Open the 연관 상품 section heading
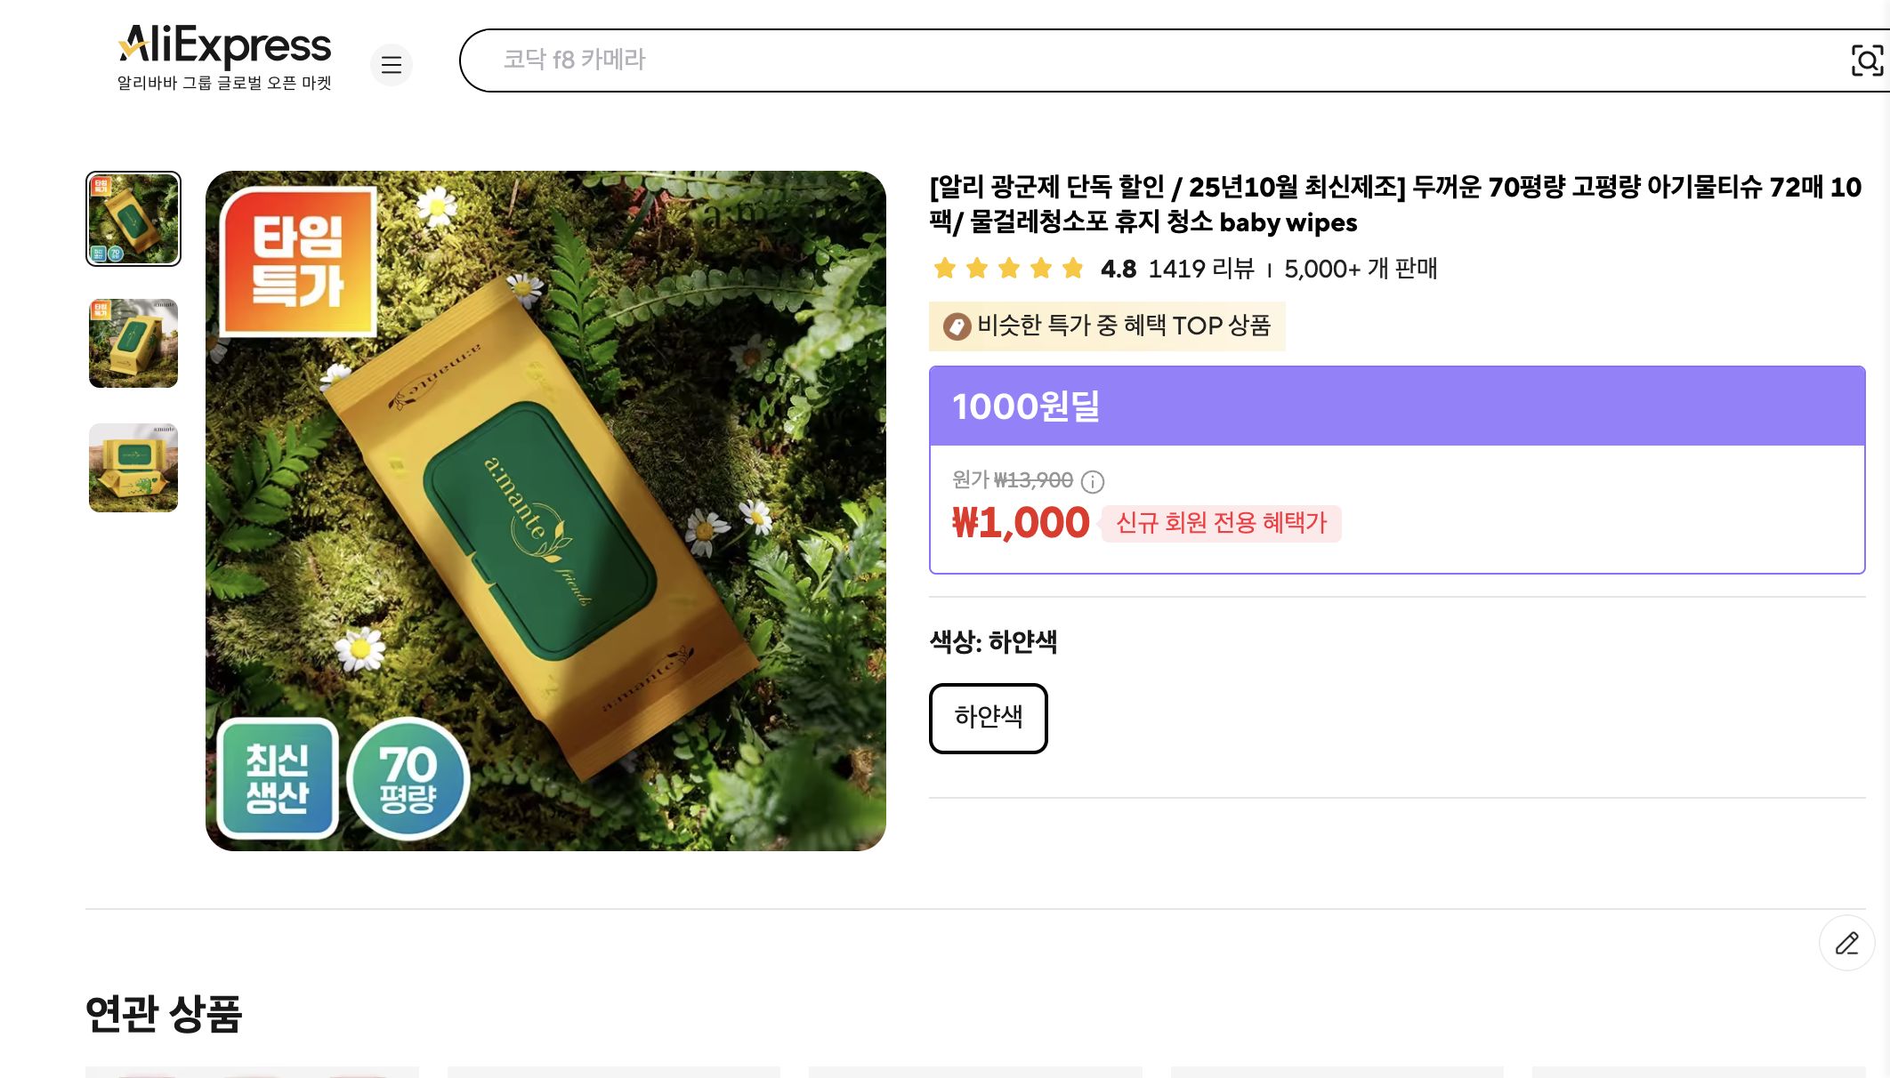Viewport: 1890px width, 1078px height. (162, 1014)
